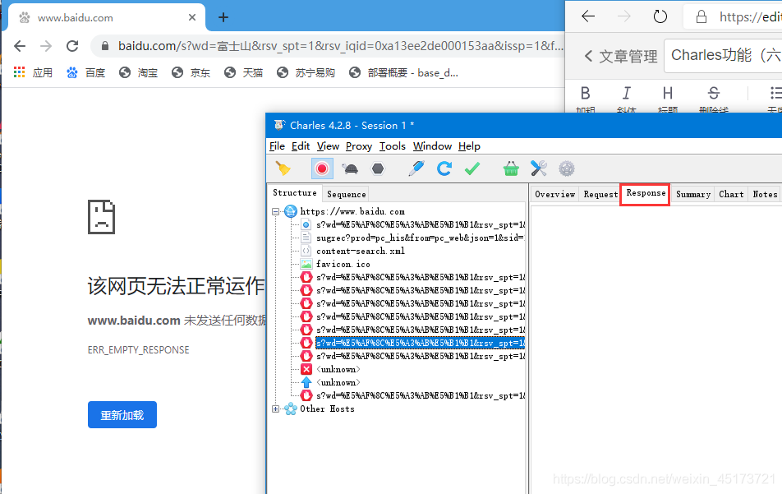Select the highlighted request in the Structure tree

[420, 343]
